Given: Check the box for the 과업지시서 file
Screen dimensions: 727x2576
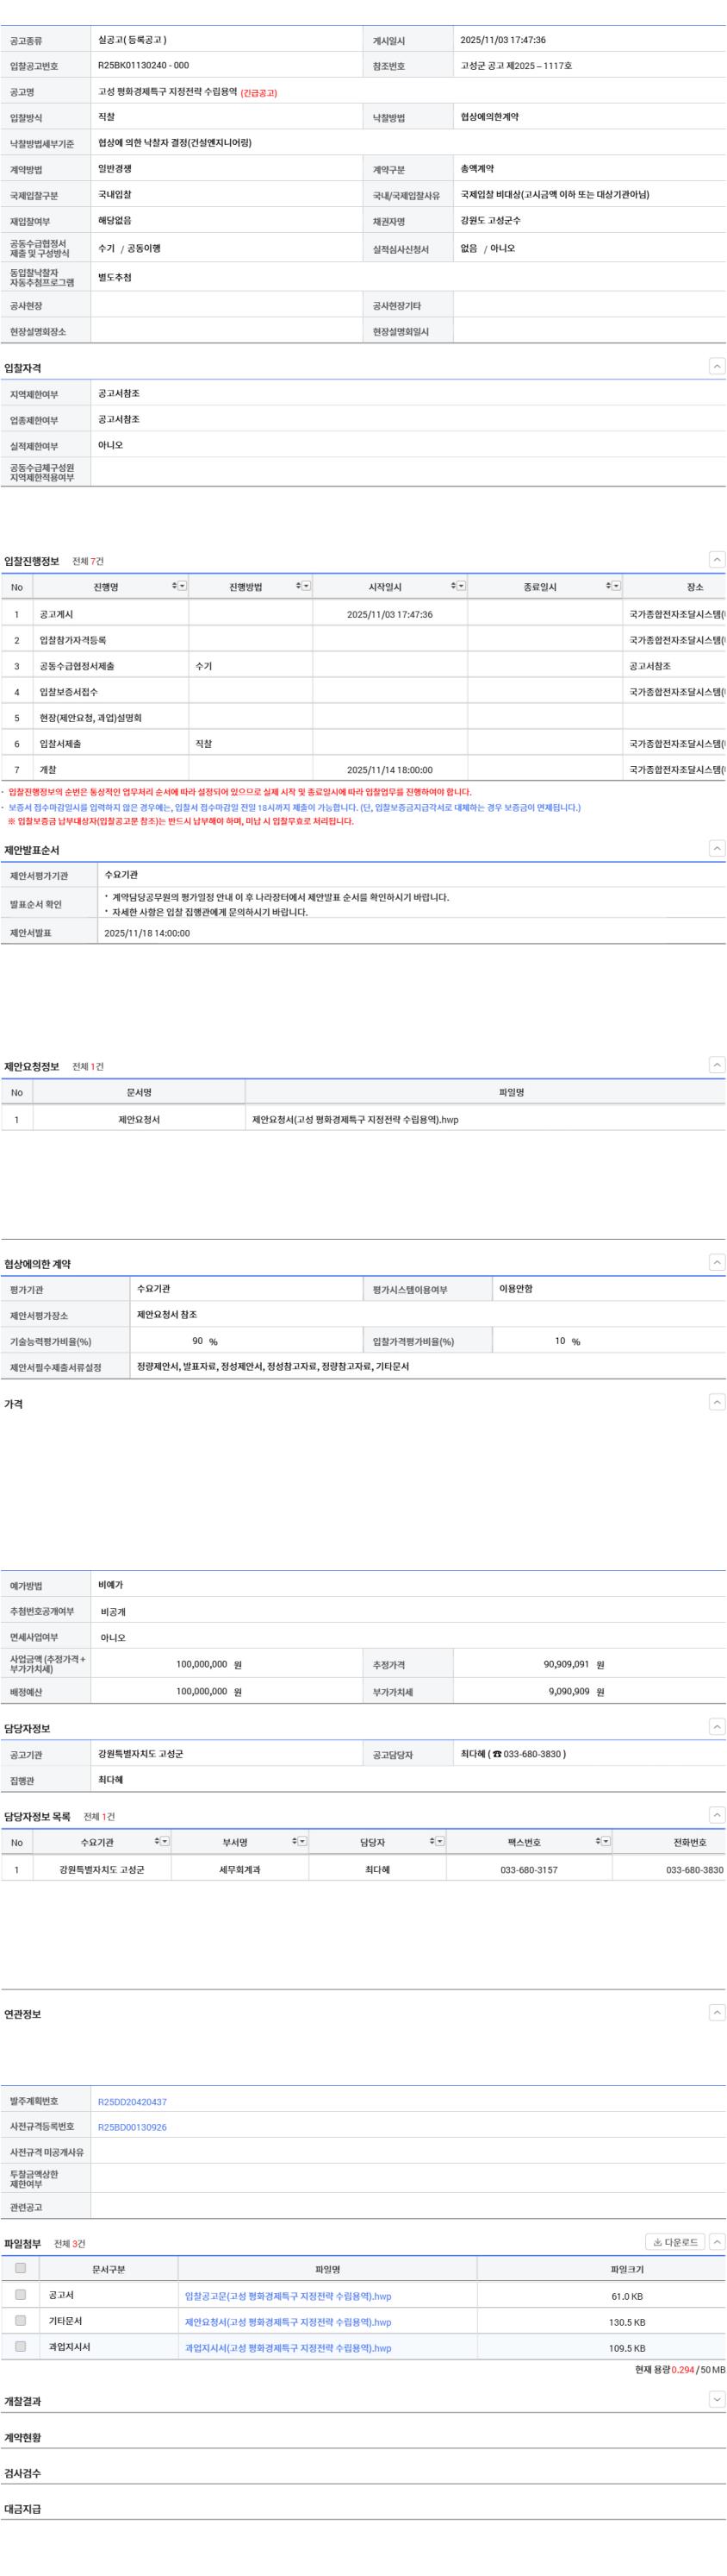Looking at the screenshot, I should [x=20, y=2346].
